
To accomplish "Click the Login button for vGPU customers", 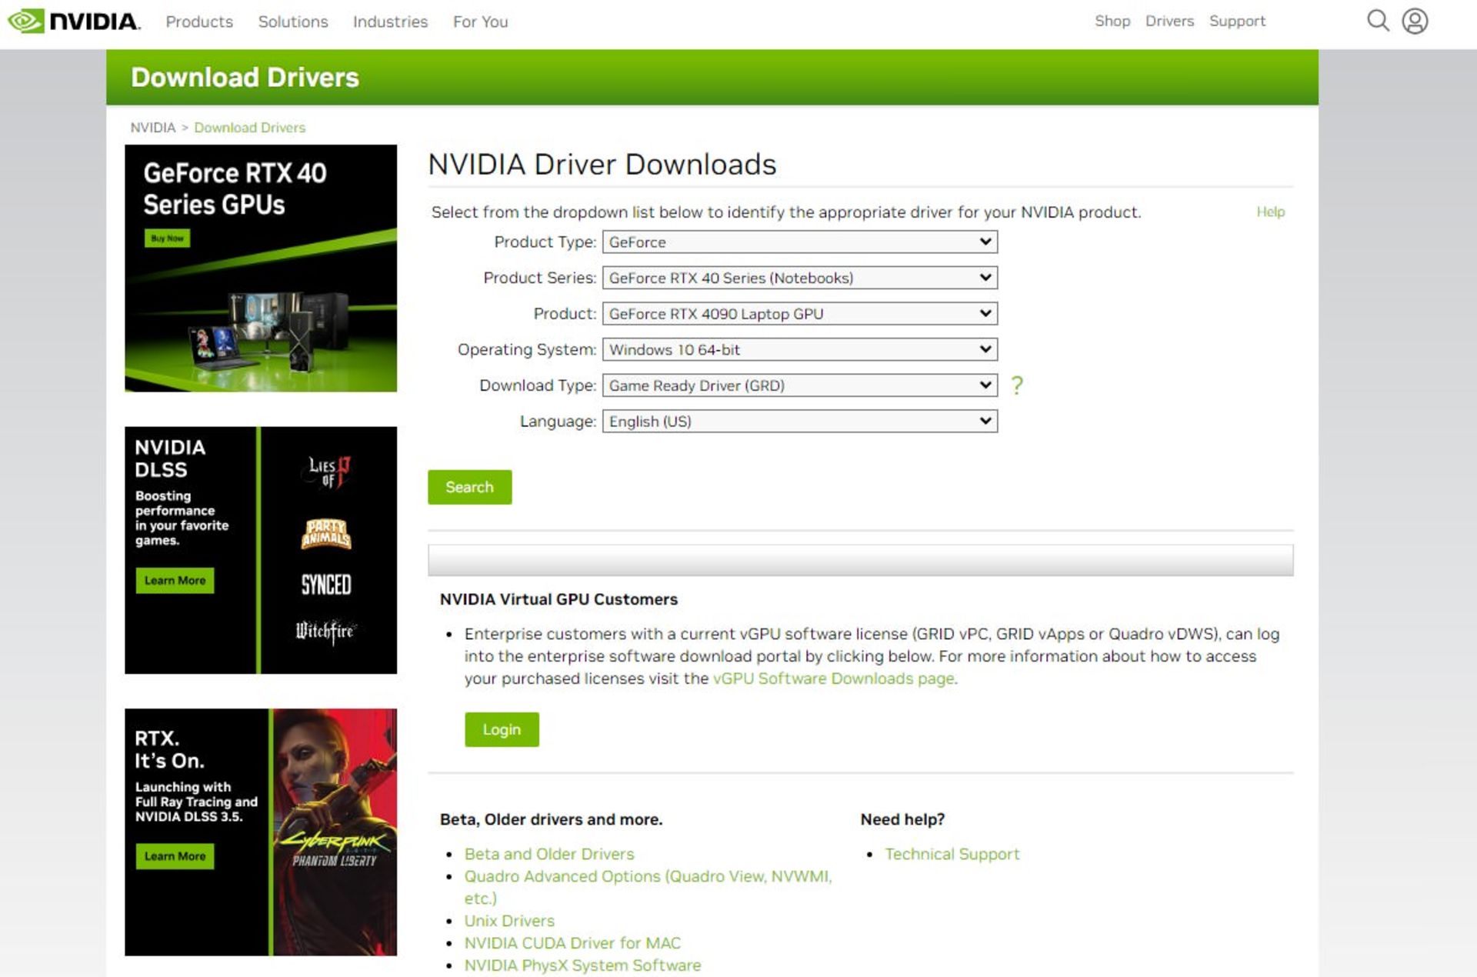I will 502,729.
